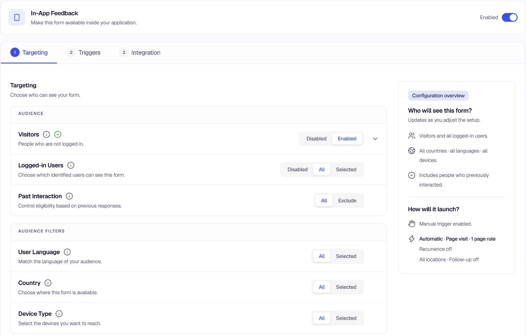The height and width of the screenshot is (336, 526).
Task: Click 'Includes people who previously interacted.' text
Action: pos(454,180)
